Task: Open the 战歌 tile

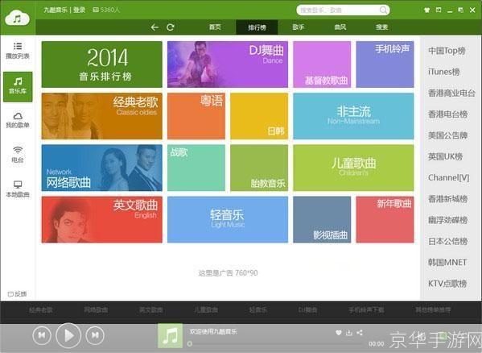Action: (196, 168)
